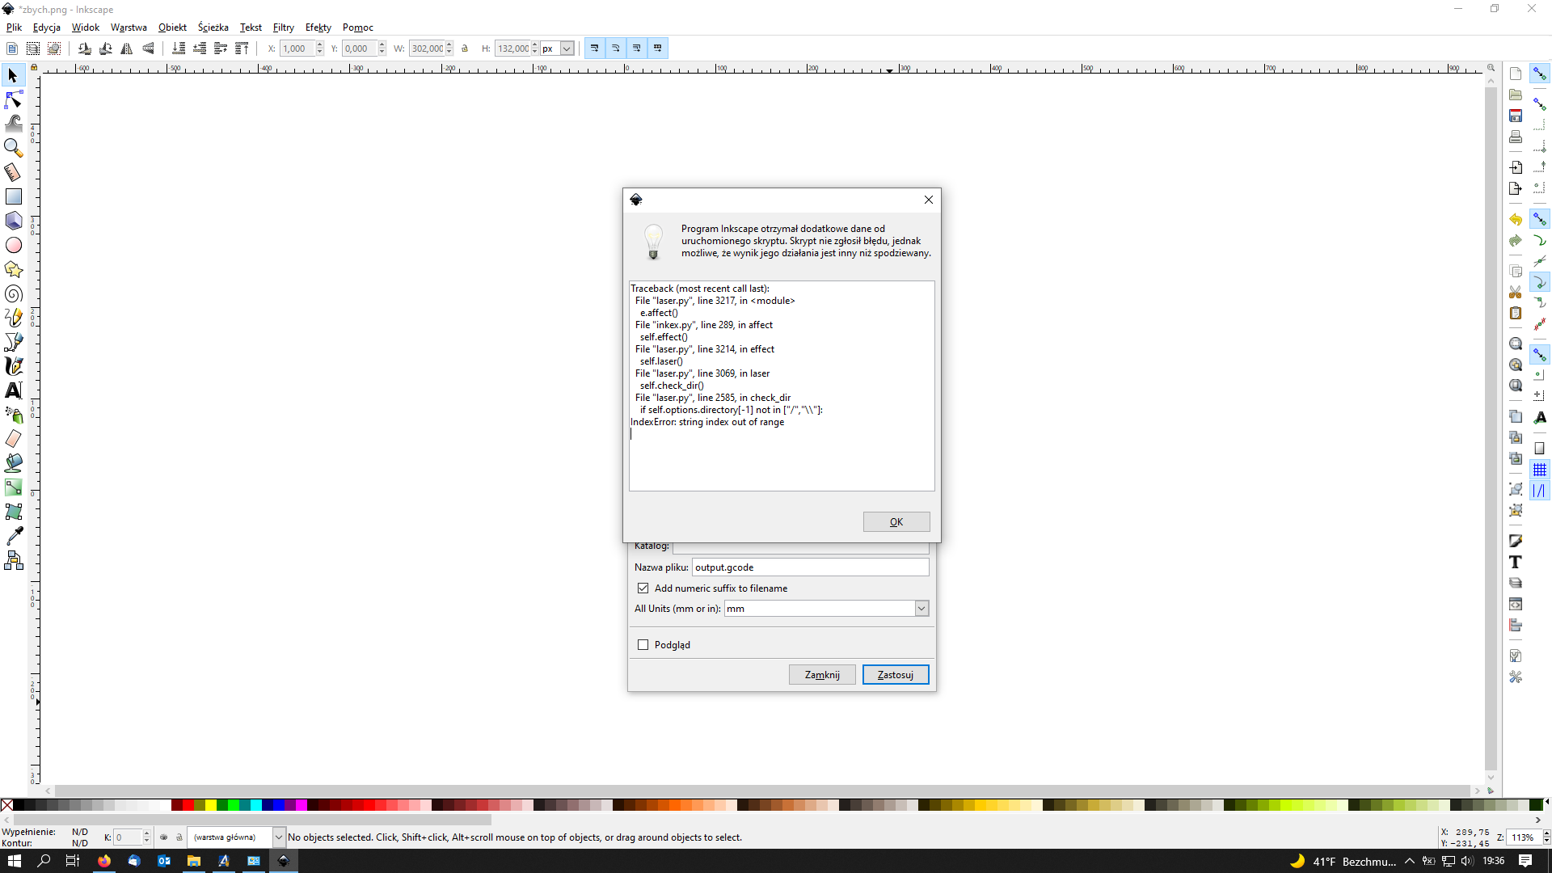
Task: Select the Zoom magnifier tool
Action: coord(13,148)
